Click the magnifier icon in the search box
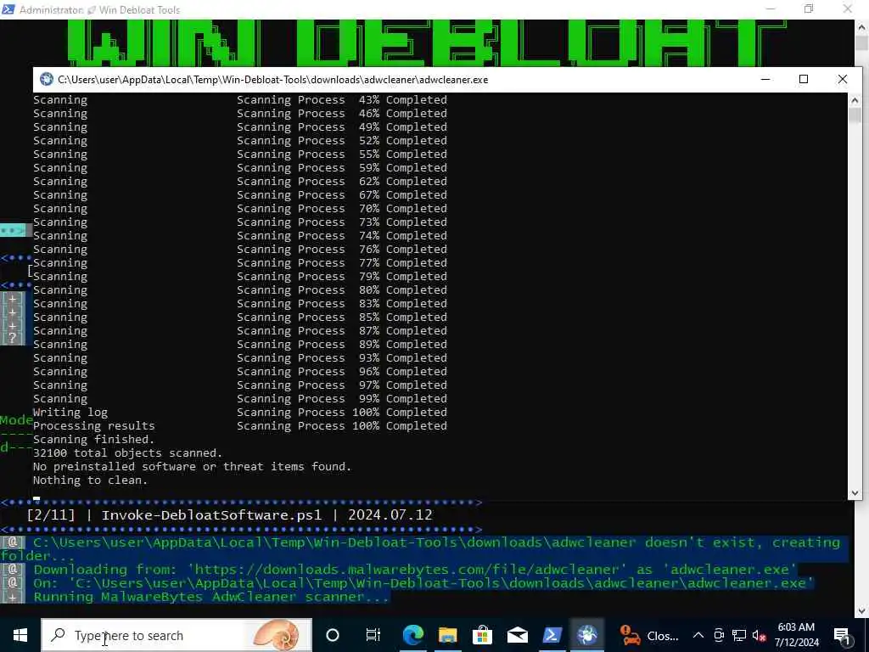This screenshot has height=652, width=869. click(x=58, y=635)
